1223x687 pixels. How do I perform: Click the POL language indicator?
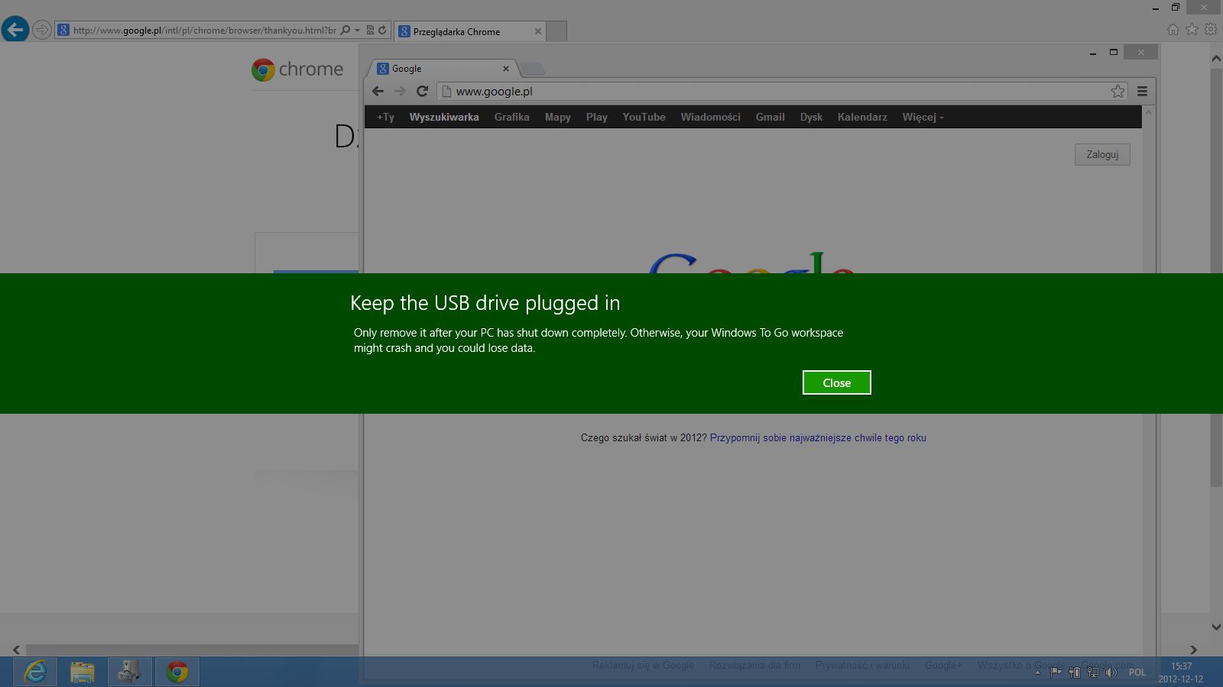[1137, 672]
